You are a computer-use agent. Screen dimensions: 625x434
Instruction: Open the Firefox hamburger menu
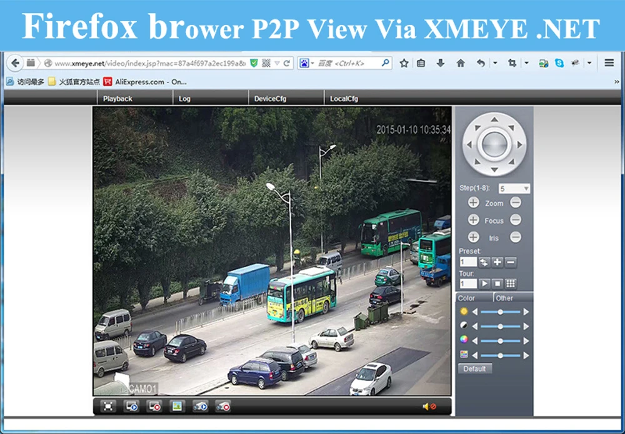[609, 63]
